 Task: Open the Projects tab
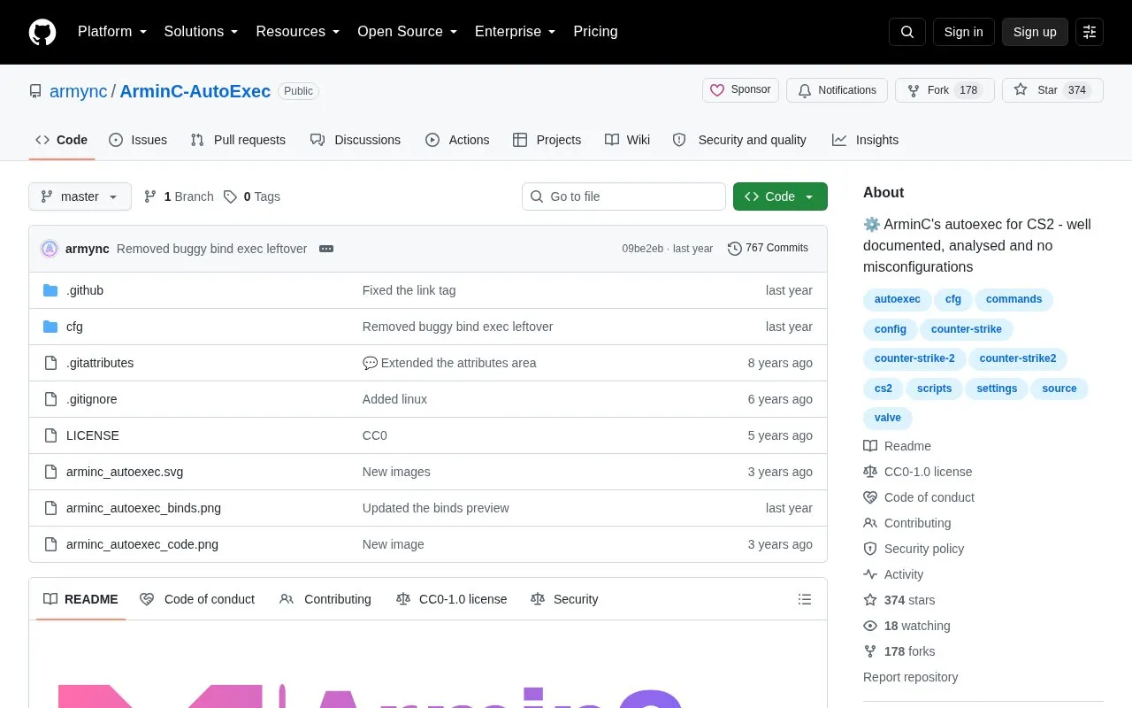pyautogui.click(x=547, y=140)
